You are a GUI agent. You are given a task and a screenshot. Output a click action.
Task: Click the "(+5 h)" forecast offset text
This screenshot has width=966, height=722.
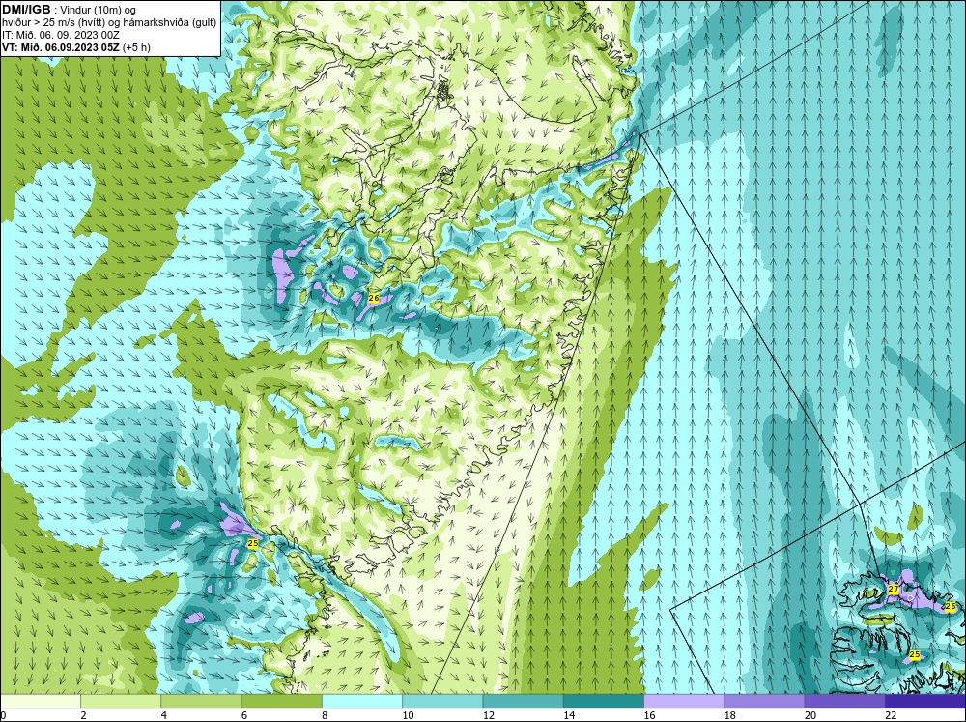pos(136,46)
